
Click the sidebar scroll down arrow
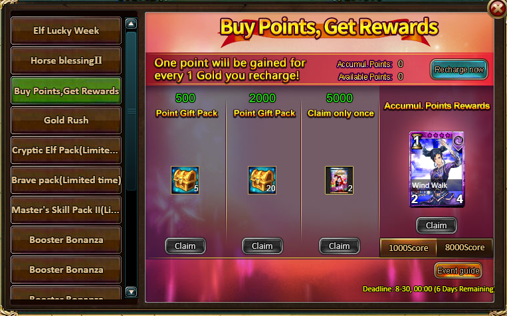pos(131,291)
